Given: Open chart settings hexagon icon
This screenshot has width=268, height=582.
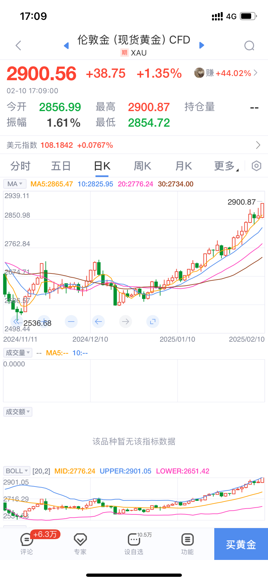Looking at the screenshot, I should (x=256, y=166).
